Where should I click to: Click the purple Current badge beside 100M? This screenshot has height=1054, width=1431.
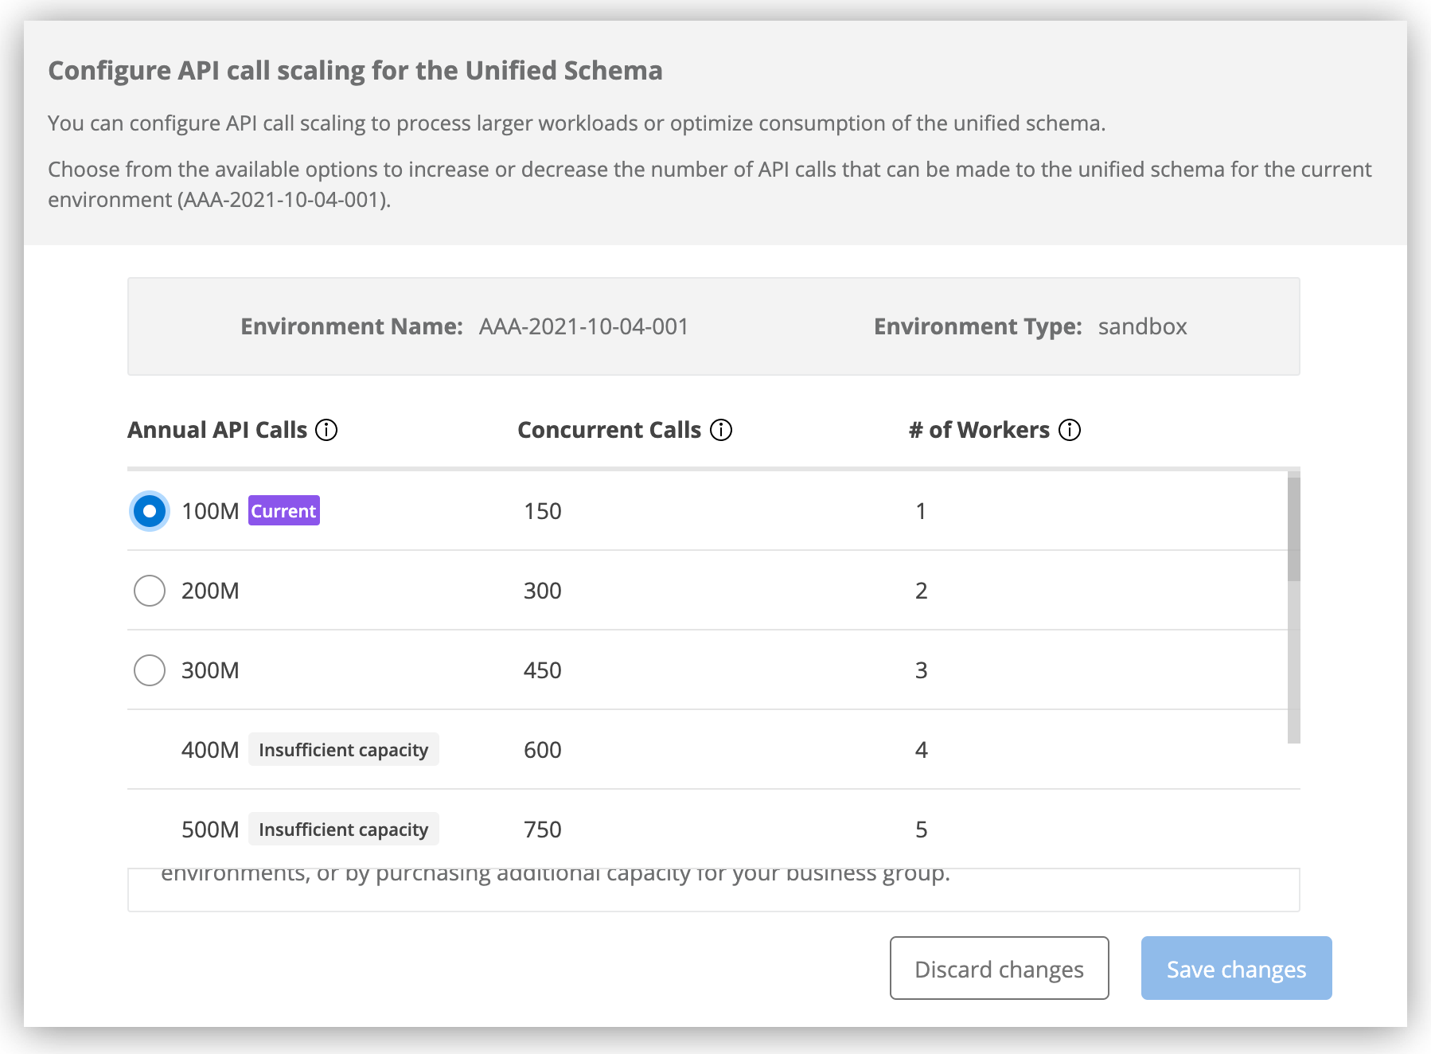tap(283, 510)
